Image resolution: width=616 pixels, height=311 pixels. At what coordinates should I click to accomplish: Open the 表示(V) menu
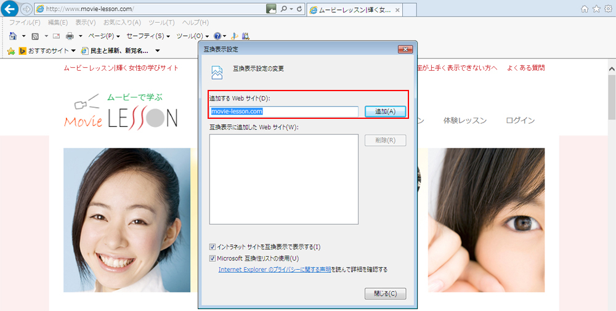(x=85, y=23)
